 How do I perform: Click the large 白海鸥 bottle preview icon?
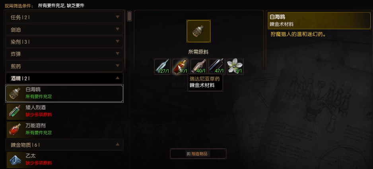tap(199, 31)
